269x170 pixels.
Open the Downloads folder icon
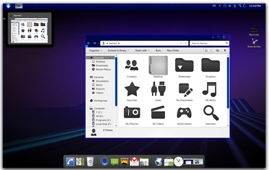184,65
